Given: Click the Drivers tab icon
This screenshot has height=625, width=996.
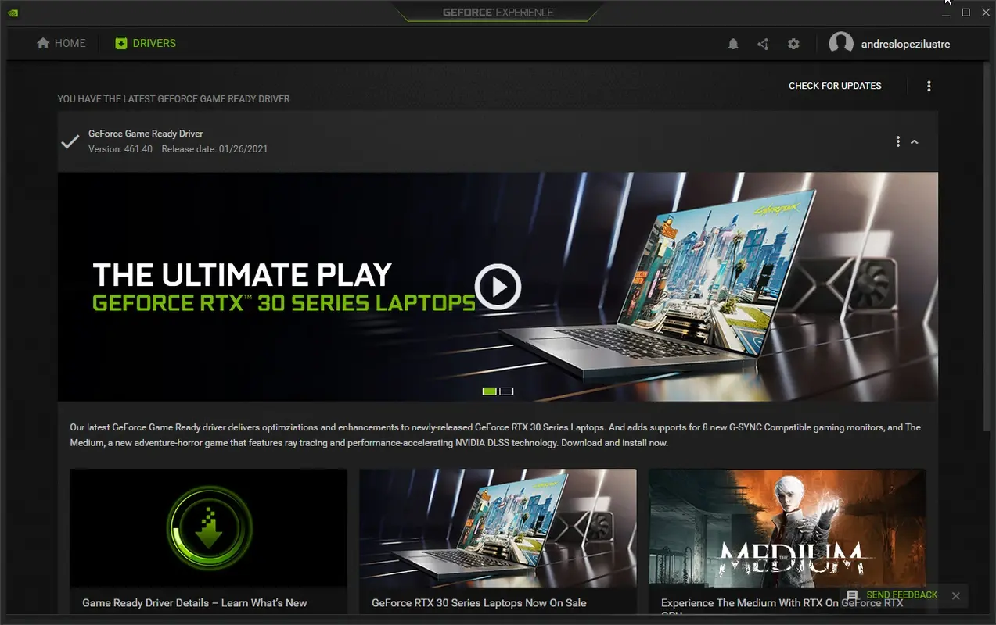Looking at the screenshot, I should point(121,43).
